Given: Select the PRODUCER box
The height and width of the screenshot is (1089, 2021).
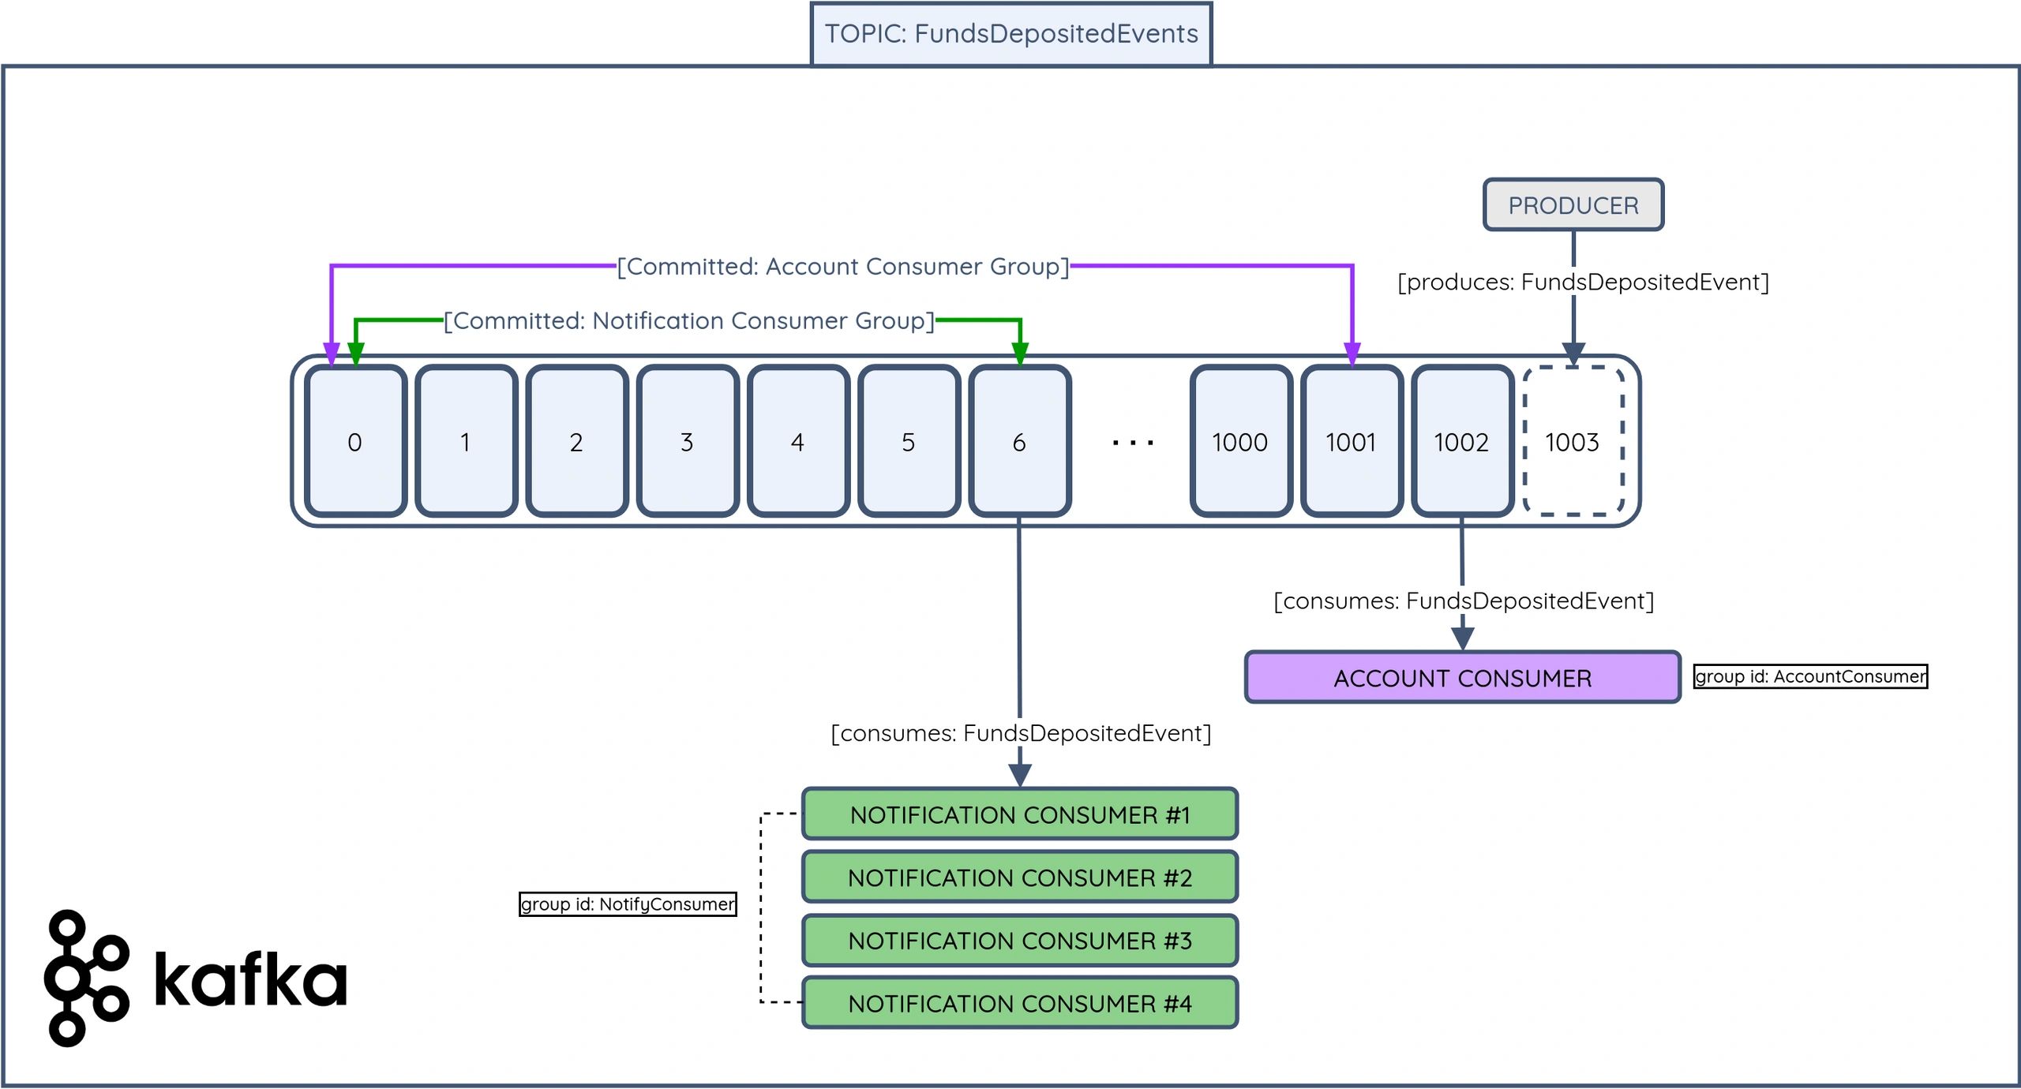Looking at the screenshot, I should coord(1573,205).
